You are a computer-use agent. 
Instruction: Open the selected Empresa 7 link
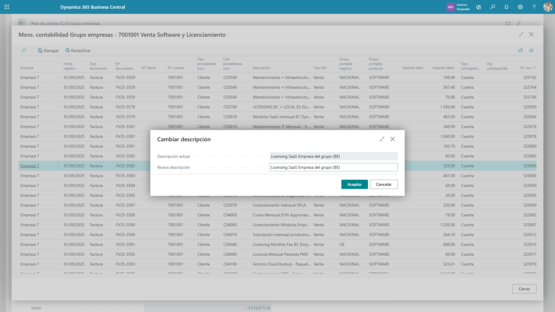coord(30,166)
